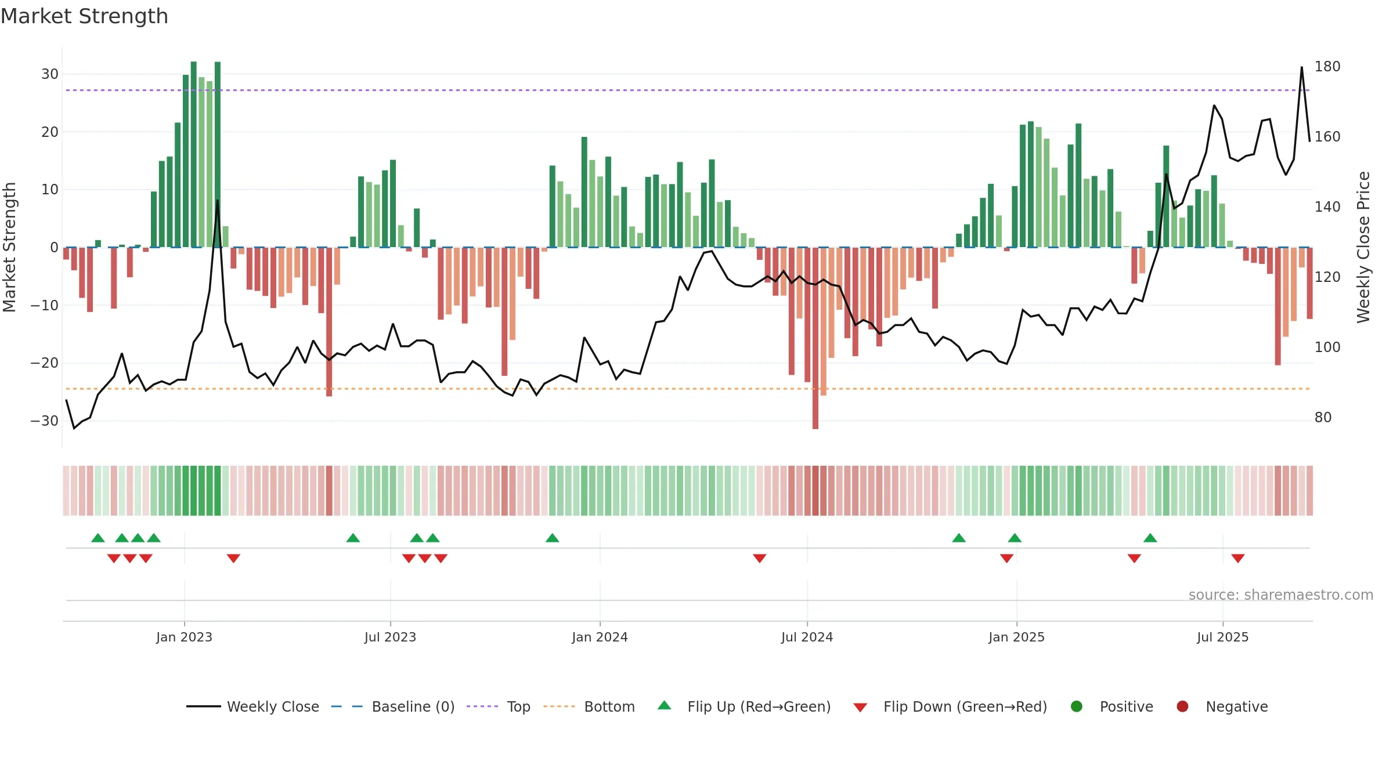Click the −30 tick on the left axis
This screenshot has height=783, width=1393.
point(45,420)
